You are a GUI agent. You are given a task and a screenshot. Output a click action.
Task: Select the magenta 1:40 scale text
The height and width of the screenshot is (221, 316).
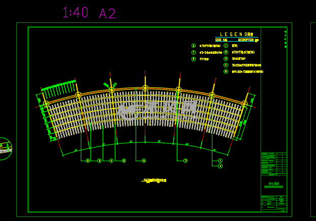pyautogui.click(x=75, y=13)
